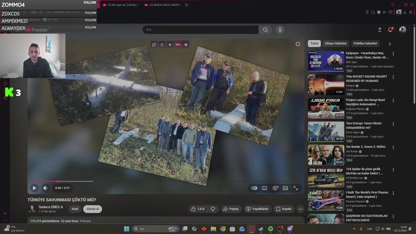The width and height of the screenshot is (416, 234).
Task: Click Opera pinboards pin icon
Action: pyautogui.click(x=367, y=12)
